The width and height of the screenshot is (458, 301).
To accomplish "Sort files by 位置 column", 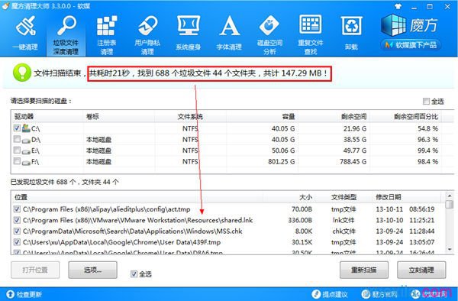I will click(x=137, y=197).
